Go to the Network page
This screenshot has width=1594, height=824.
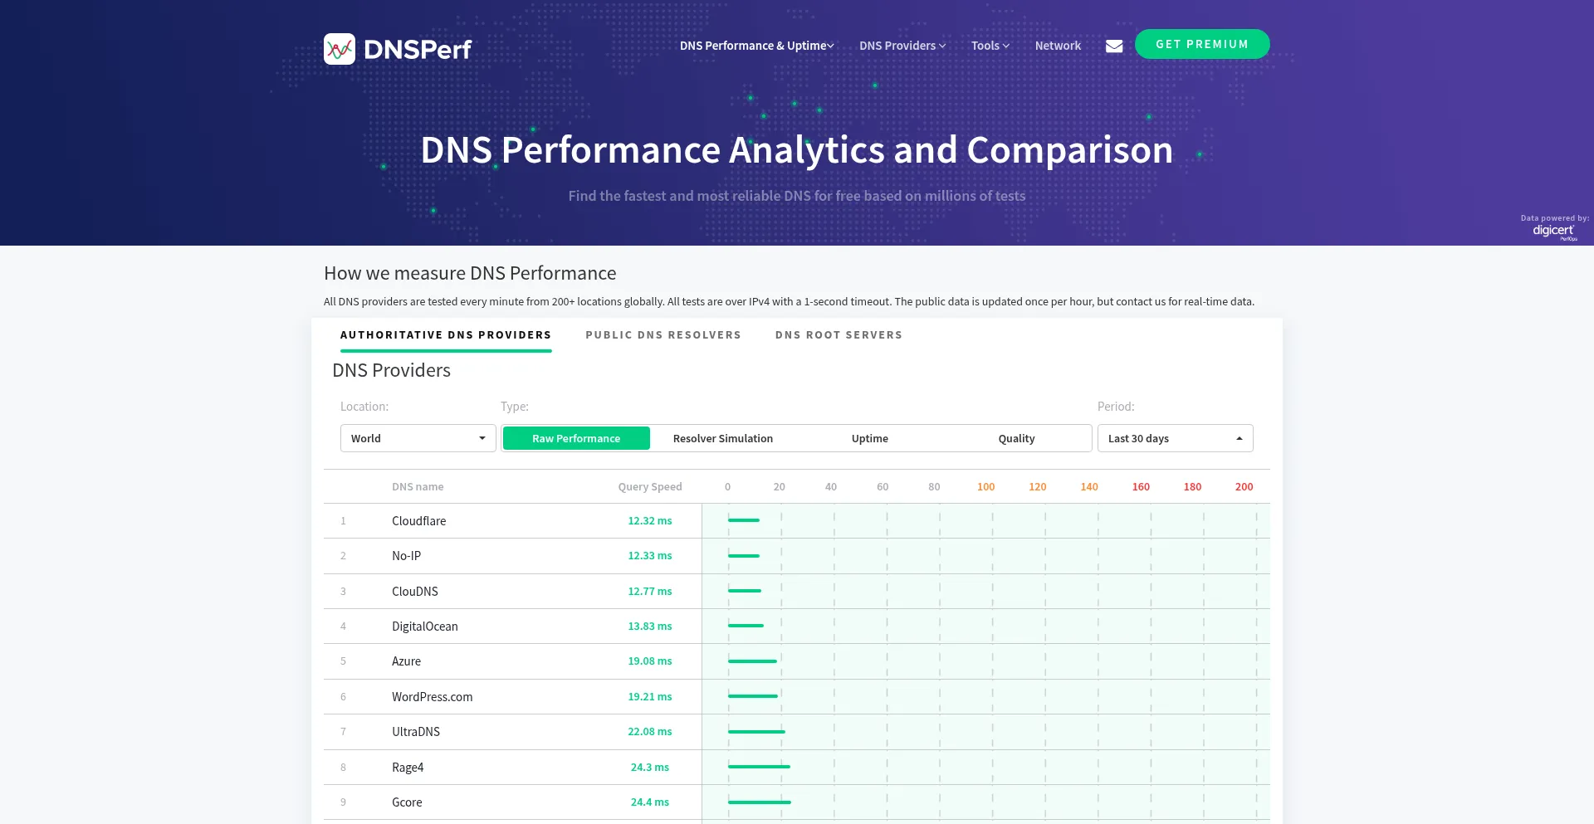[1058, 46]
